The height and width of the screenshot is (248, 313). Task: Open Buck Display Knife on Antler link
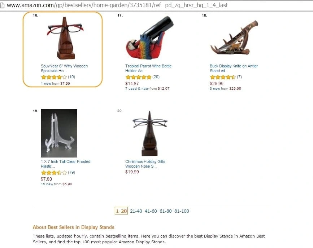[x=234, y=68]
